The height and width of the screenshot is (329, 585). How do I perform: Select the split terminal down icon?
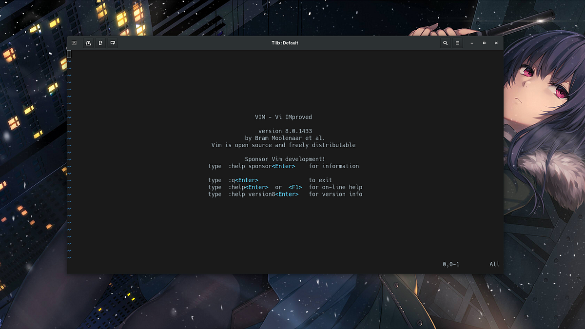112,43
